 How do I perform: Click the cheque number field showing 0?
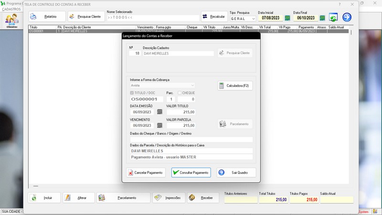pyautogui.click(x=186, y=99)
